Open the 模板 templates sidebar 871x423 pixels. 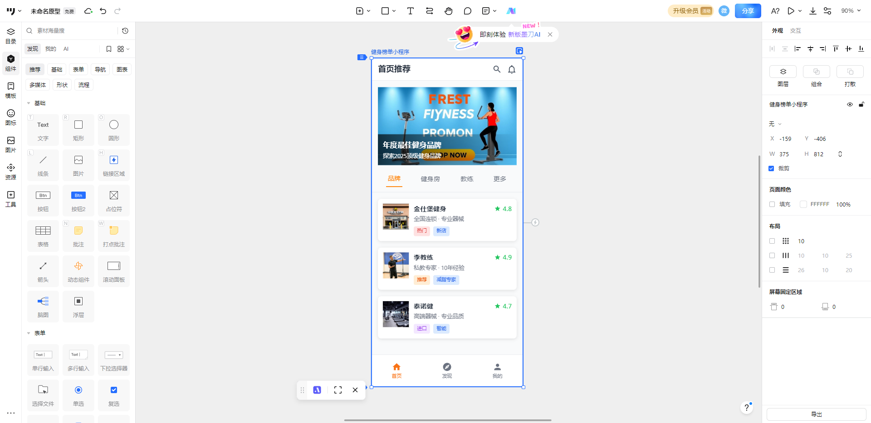11,90
